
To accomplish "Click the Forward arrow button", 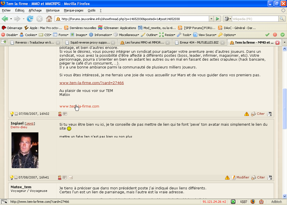I will tap(17, 19).
